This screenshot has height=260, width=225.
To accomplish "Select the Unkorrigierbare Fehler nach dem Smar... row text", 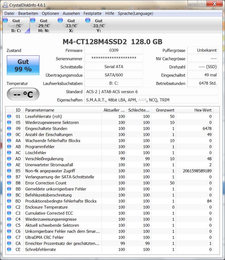I will tap(62, 231).
